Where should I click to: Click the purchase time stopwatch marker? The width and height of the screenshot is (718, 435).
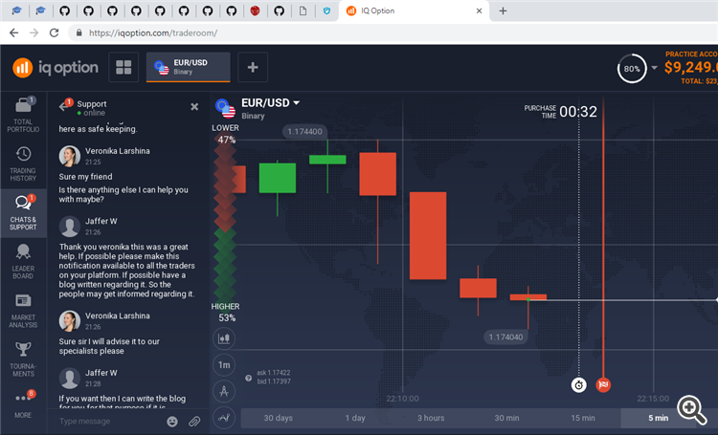point(579,385)
